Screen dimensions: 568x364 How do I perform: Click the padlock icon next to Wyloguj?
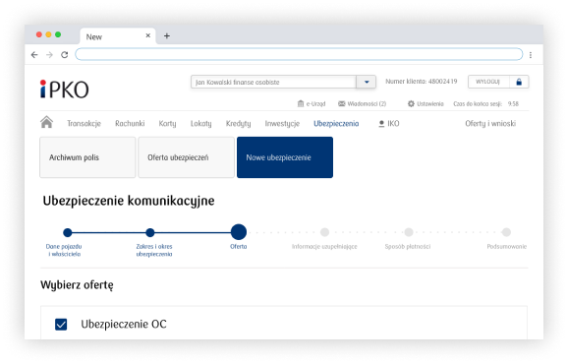pos(519,82)
